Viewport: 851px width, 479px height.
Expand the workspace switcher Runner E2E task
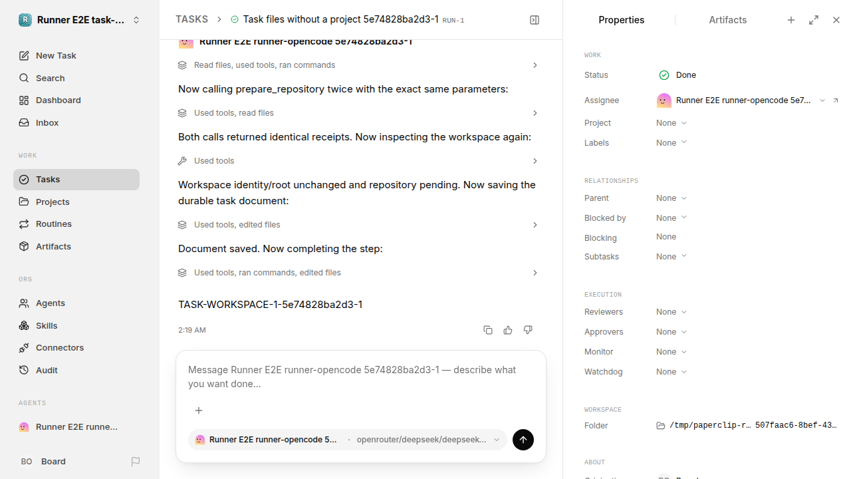(80, 20)
